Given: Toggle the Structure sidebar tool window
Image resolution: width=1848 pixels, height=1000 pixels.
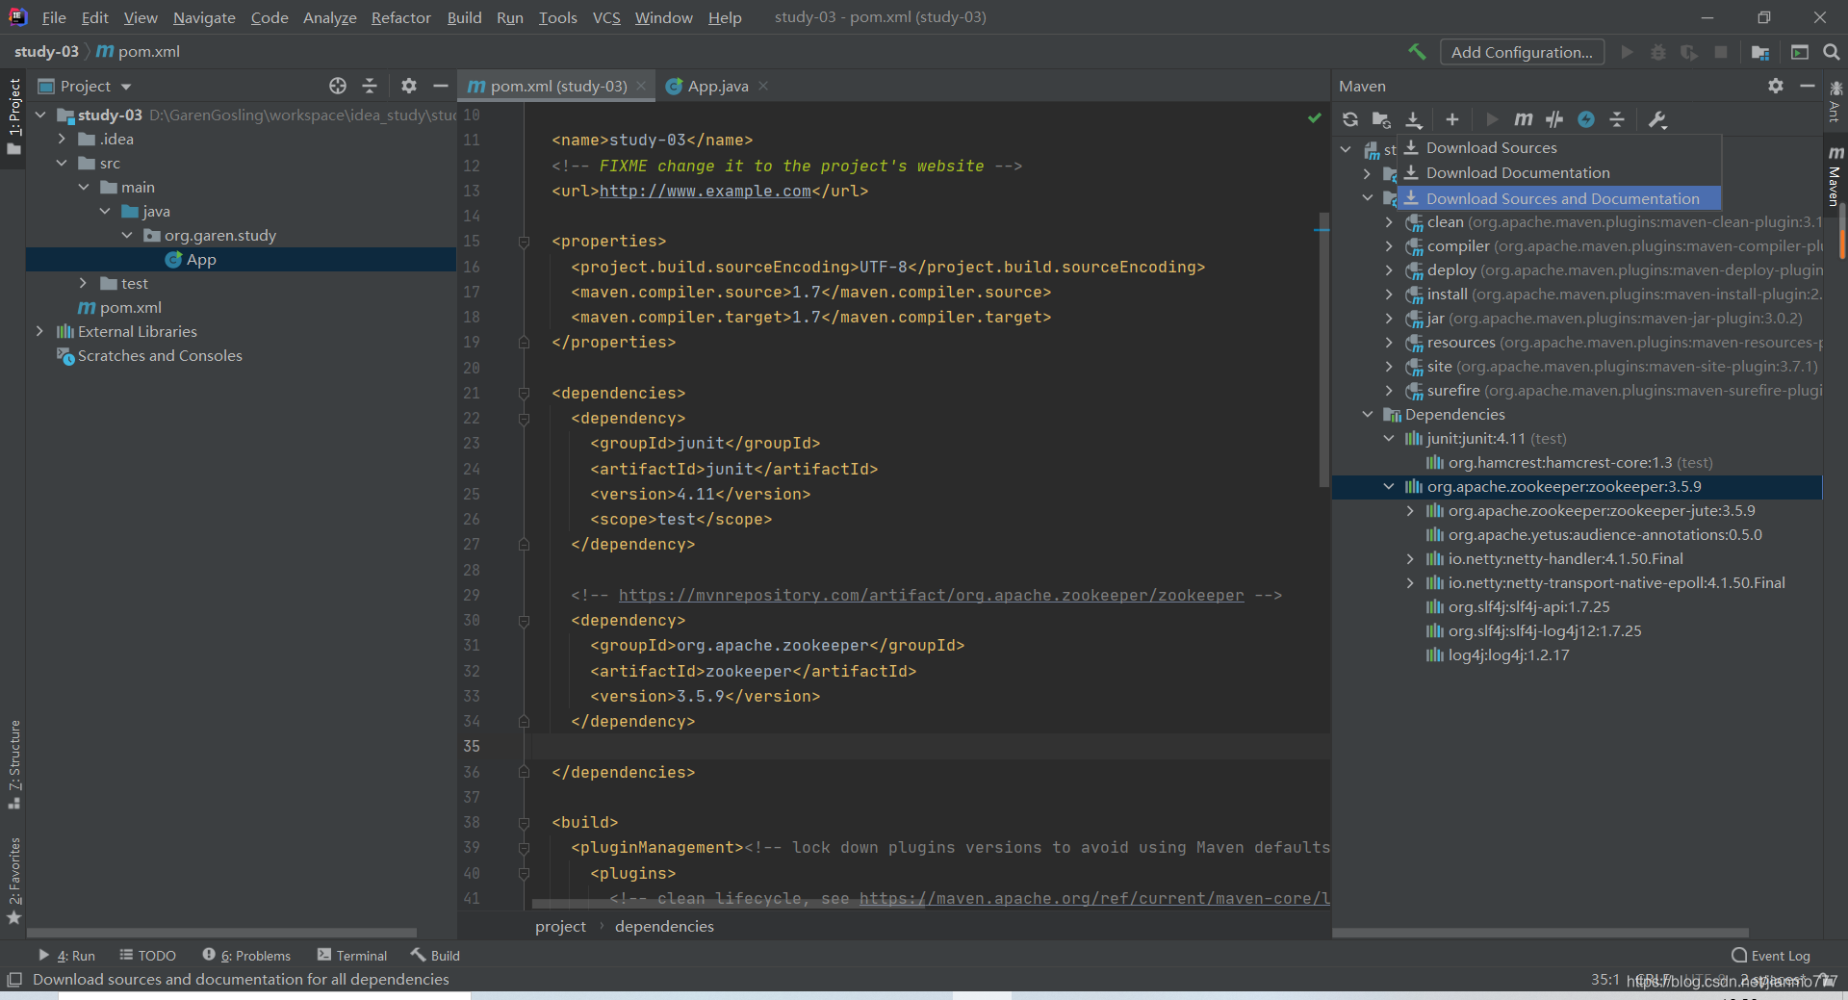Looking at the screenshot, I should pos(13,765).
